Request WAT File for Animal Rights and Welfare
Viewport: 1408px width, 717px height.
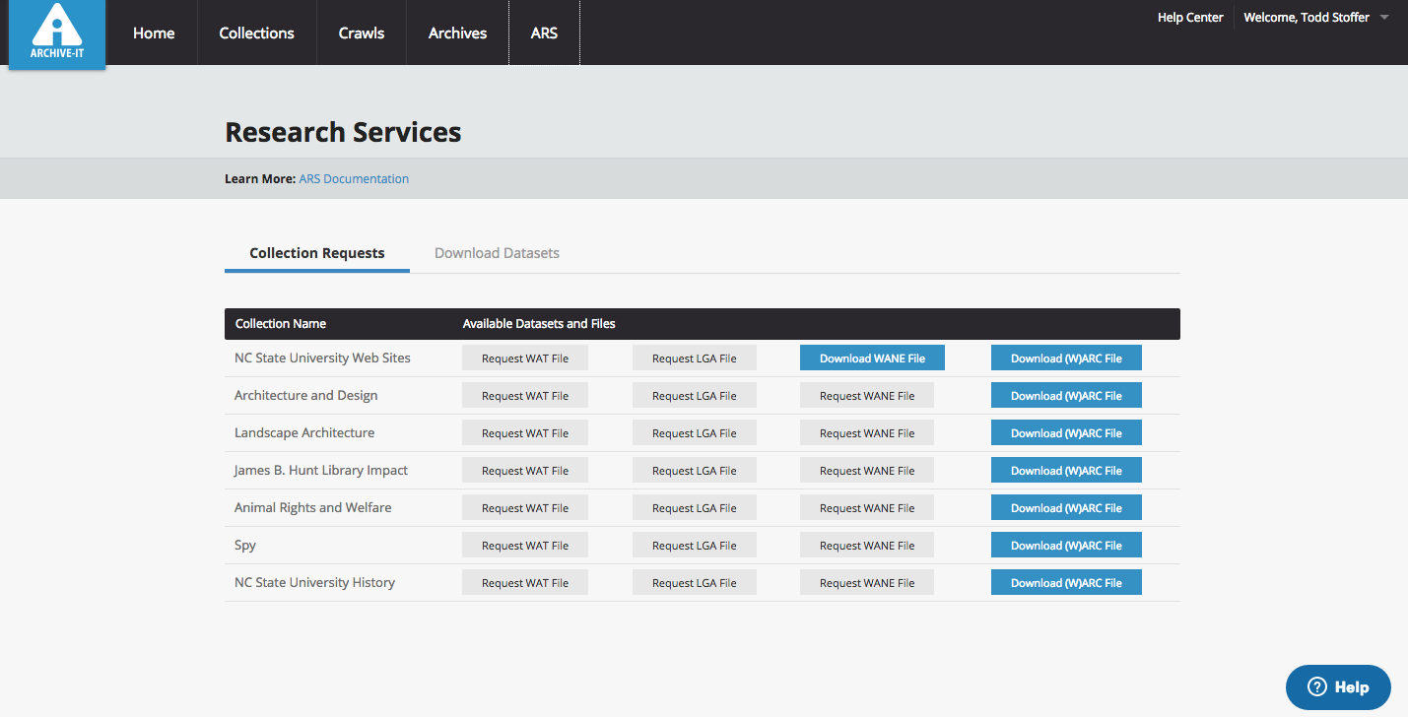525,508
